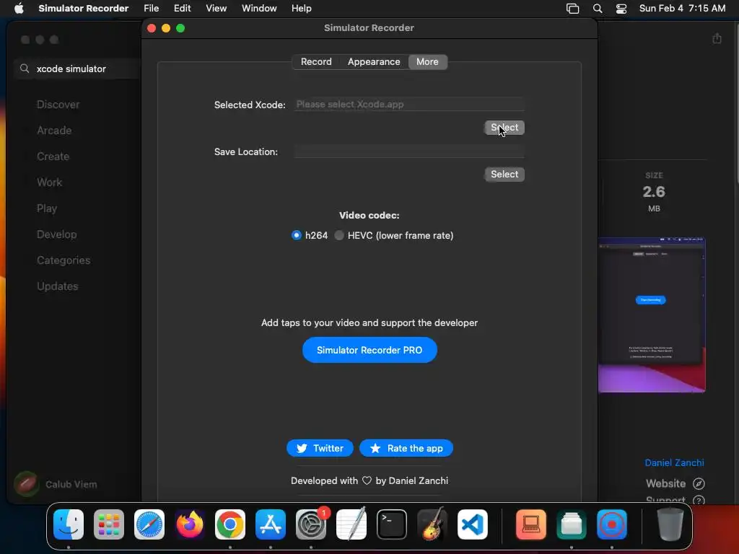
Task: Open the Window menu
Action: coord(259,8)
